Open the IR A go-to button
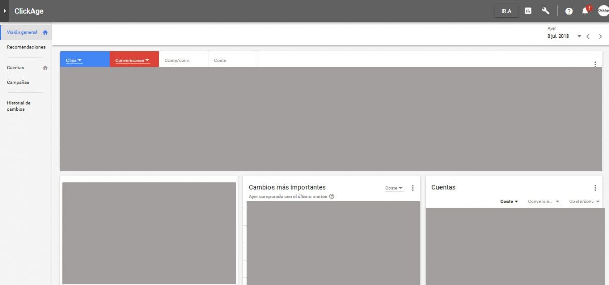This screenshot has height=285, width=609. pyautogui.click(x=506, y=11)
